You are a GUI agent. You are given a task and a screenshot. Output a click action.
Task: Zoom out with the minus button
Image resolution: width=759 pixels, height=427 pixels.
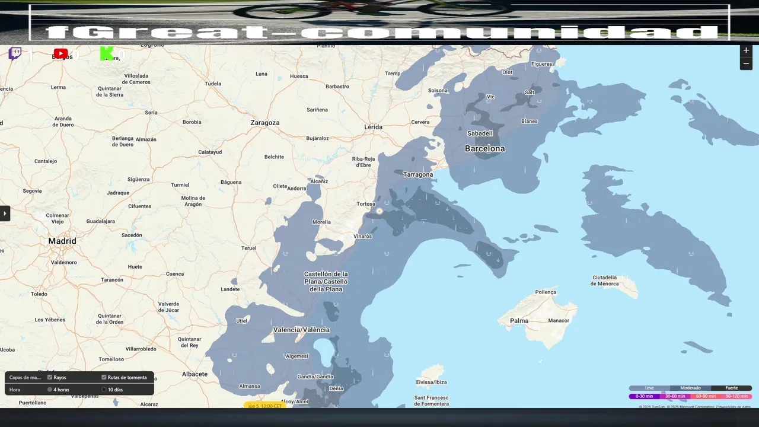(746, 64)
